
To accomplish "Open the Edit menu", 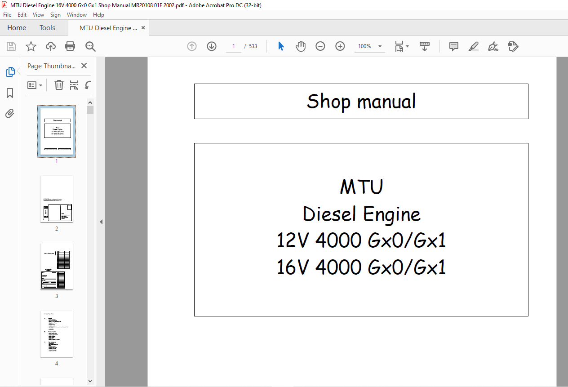I will tap(22, 15).
